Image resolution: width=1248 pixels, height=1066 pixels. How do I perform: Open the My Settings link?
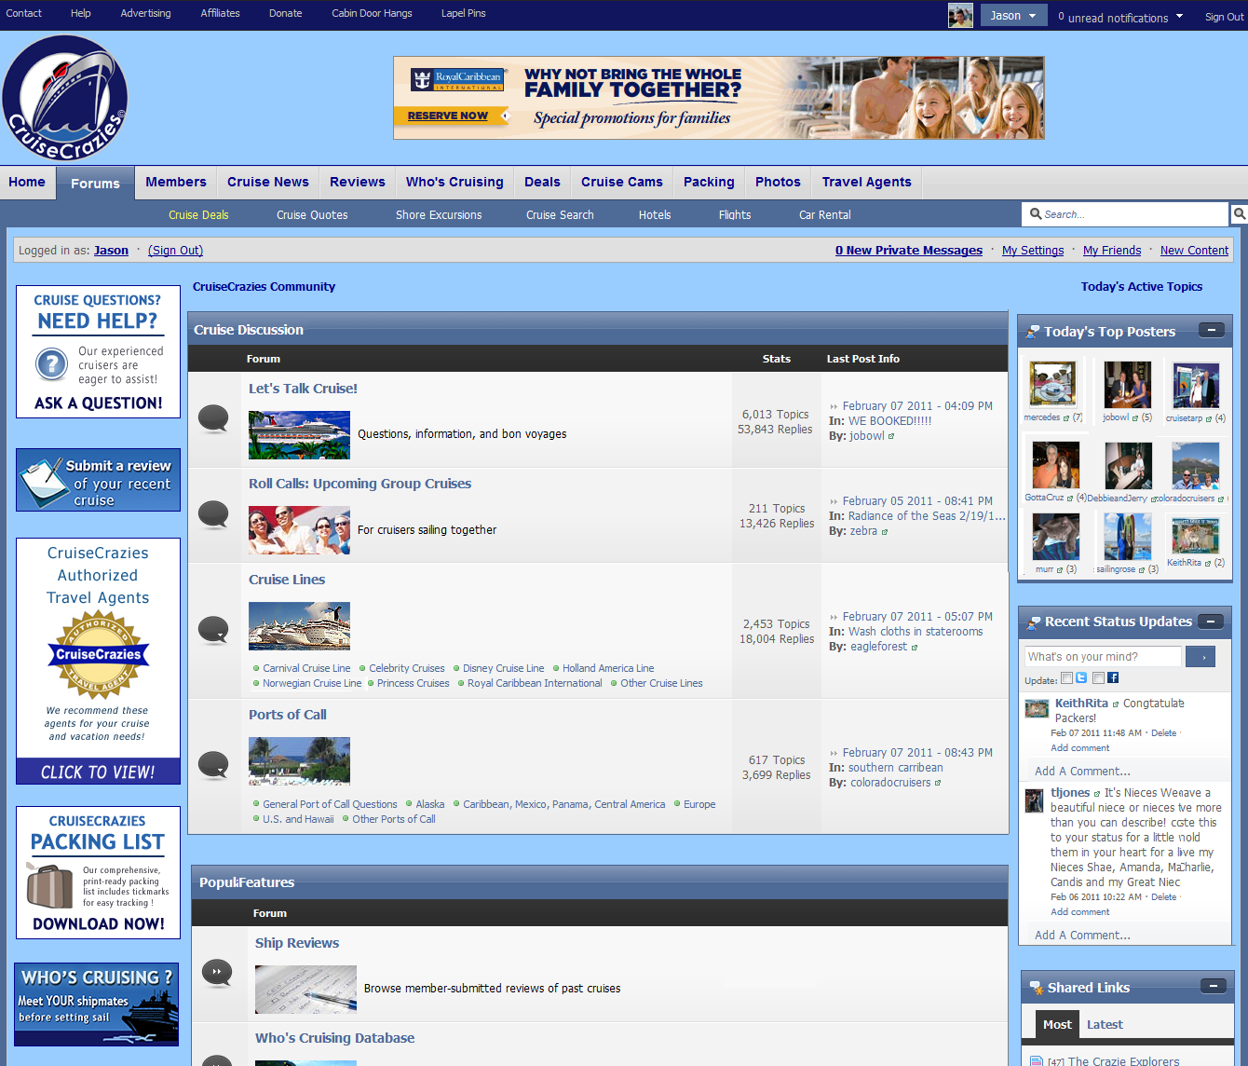(x=1033, y=251)
